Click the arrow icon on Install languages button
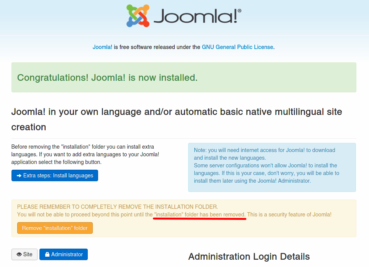This screenshot has width=369, height=267. [19, 175]
